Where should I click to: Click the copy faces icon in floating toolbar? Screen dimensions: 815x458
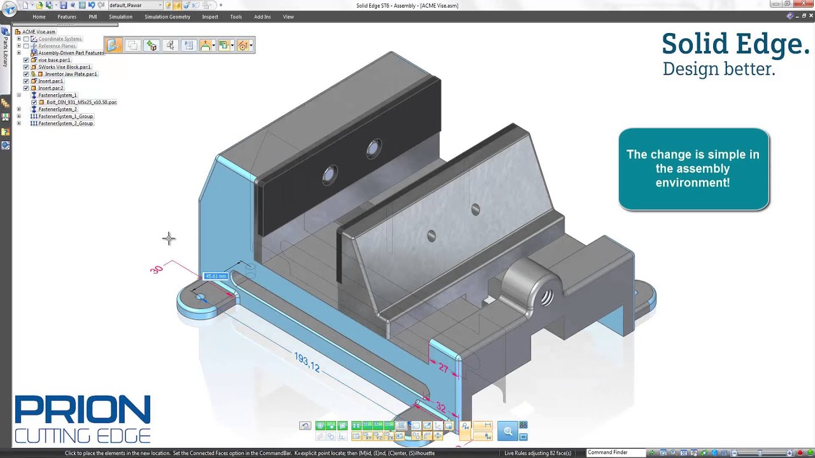132,45
